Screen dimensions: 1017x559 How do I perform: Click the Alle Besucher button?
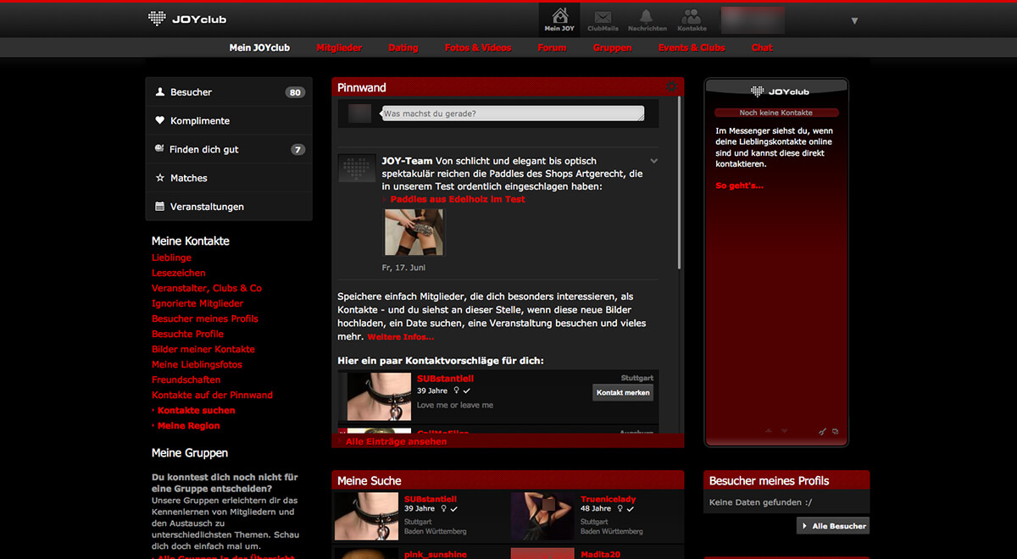click(x=833, y=526)
